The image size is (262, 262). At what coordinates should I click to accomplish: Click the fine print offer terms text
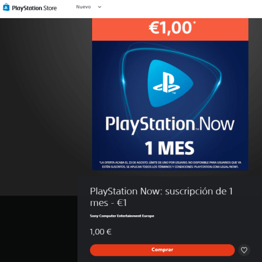click(170, 165)
